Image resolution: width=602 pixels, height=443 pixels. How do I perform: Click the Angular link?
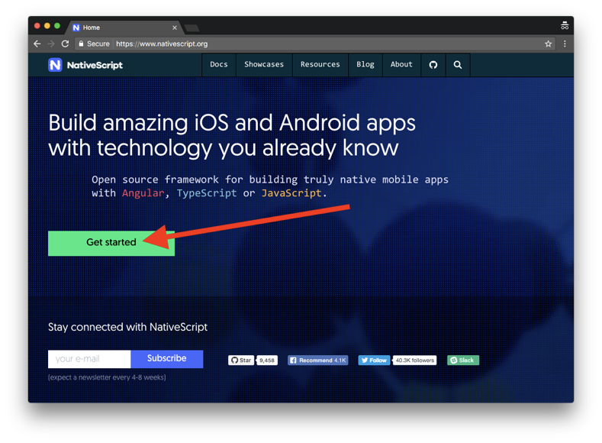[143, 193]
